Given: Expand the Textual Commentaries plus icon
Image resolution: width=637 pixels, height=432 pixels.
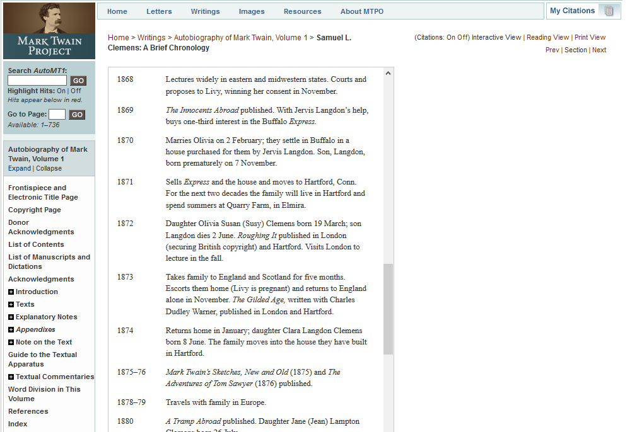Looking at the screenshot, I should click(11, 377).
